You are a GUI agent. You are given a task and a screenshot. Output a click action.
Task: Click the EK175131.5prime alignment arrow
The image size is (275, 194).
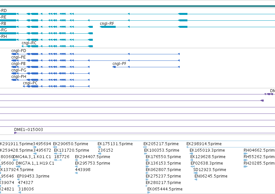click(x=99, y=147)
